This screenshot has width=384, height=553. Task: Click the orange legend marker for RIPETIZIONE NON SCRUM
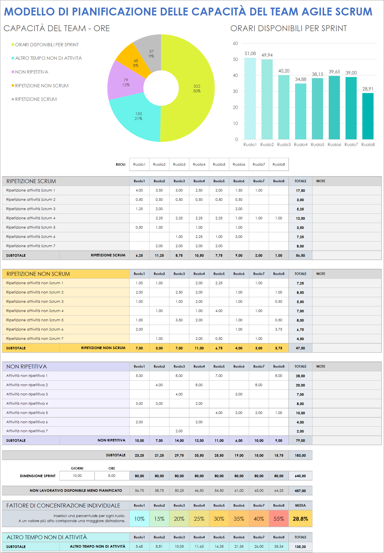13,86
